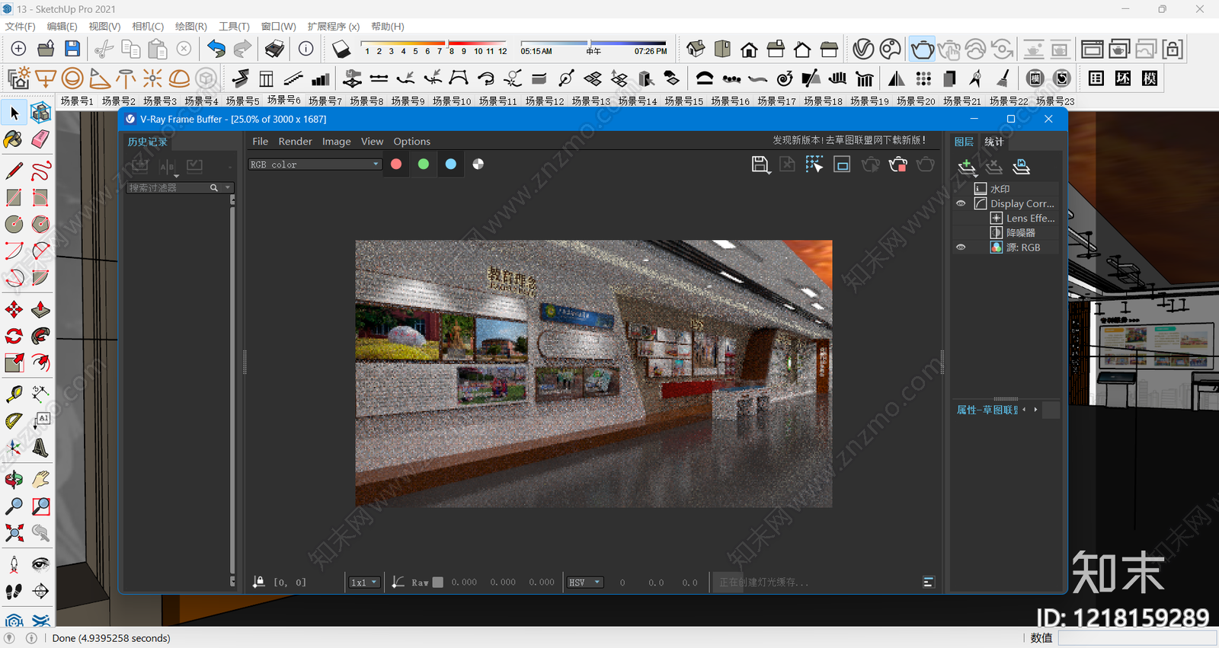Viewport: 1219px width, 648px height.
Task: Open the Model Info icon
Action: pyautogui.click(x=306, y=49)
